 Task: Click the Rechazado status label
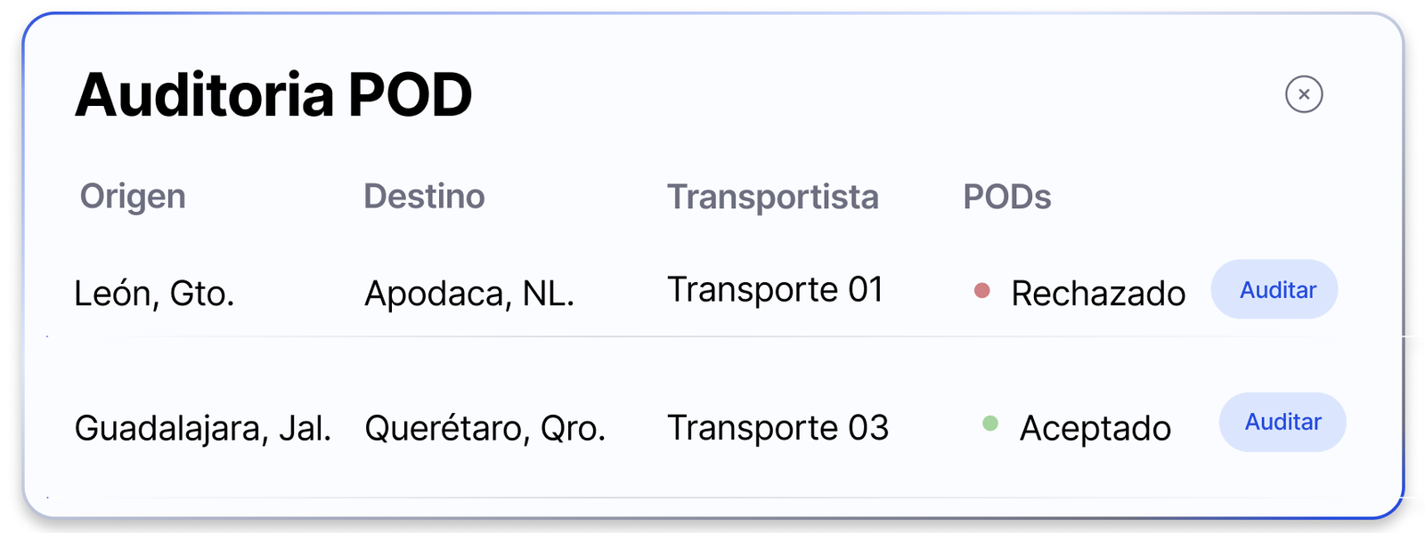1098,294
